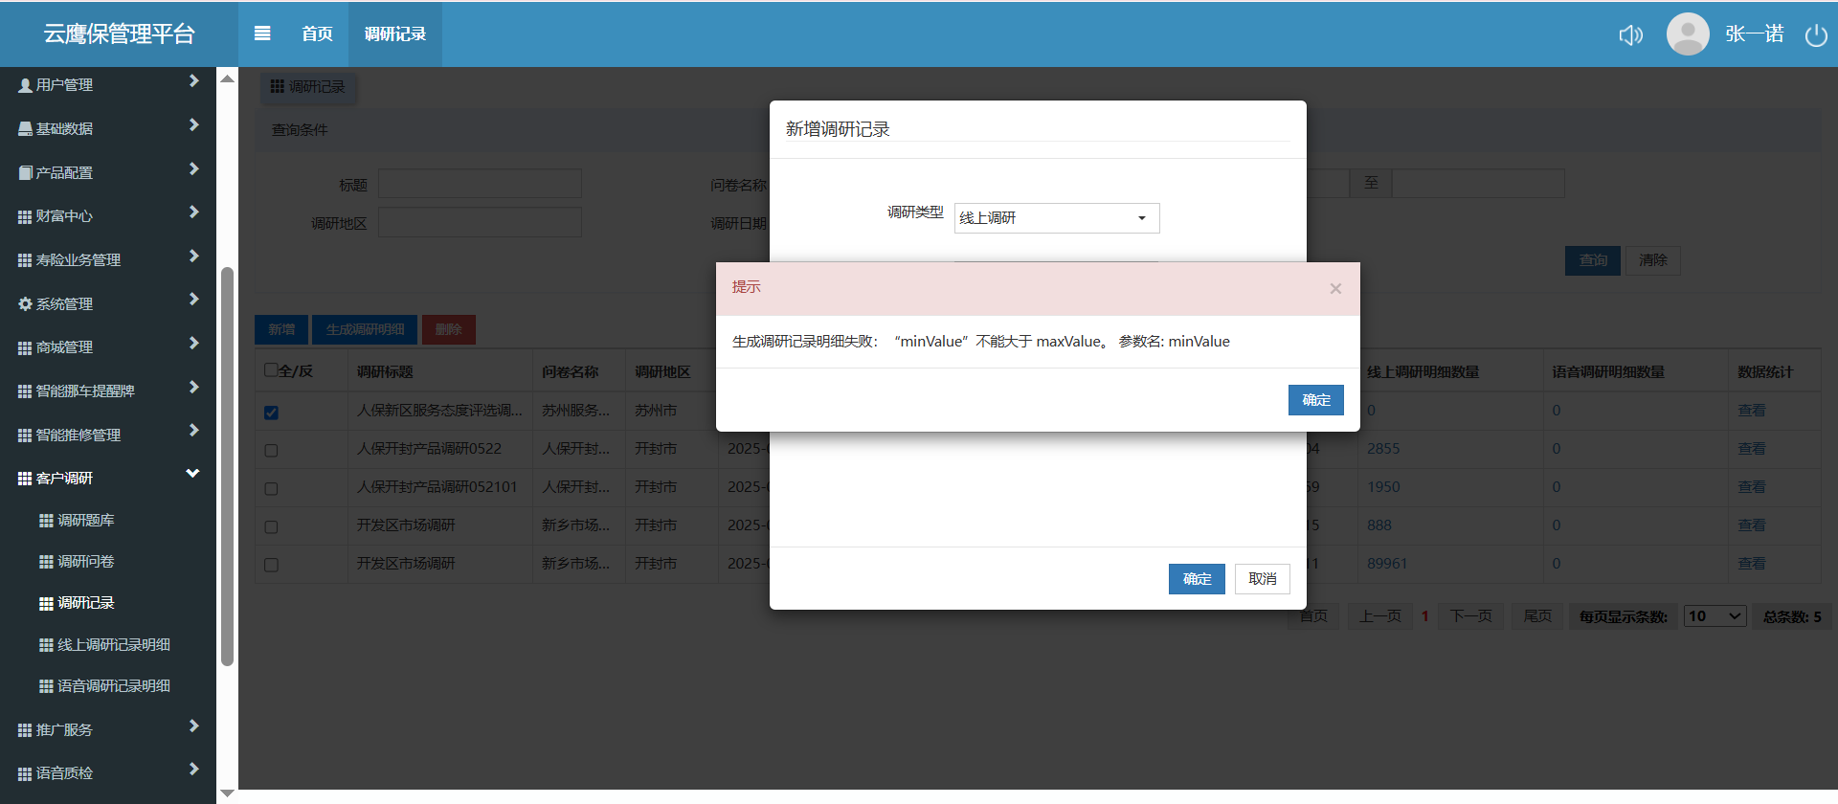Click the 智能挪车提醒牌 grid icon
Viewport: 1838px width, 804px height.
tap(25, 391)
